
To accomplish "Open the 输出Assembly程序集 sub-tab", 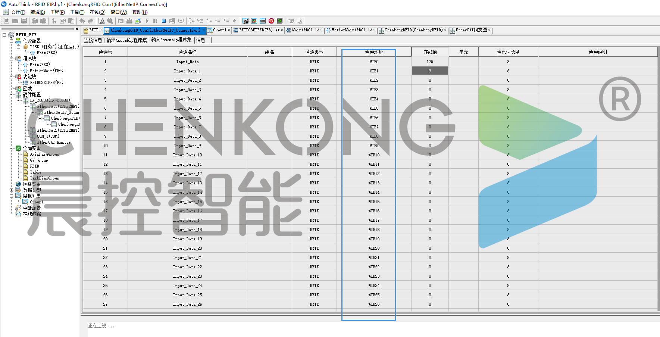I will [126, 40].
